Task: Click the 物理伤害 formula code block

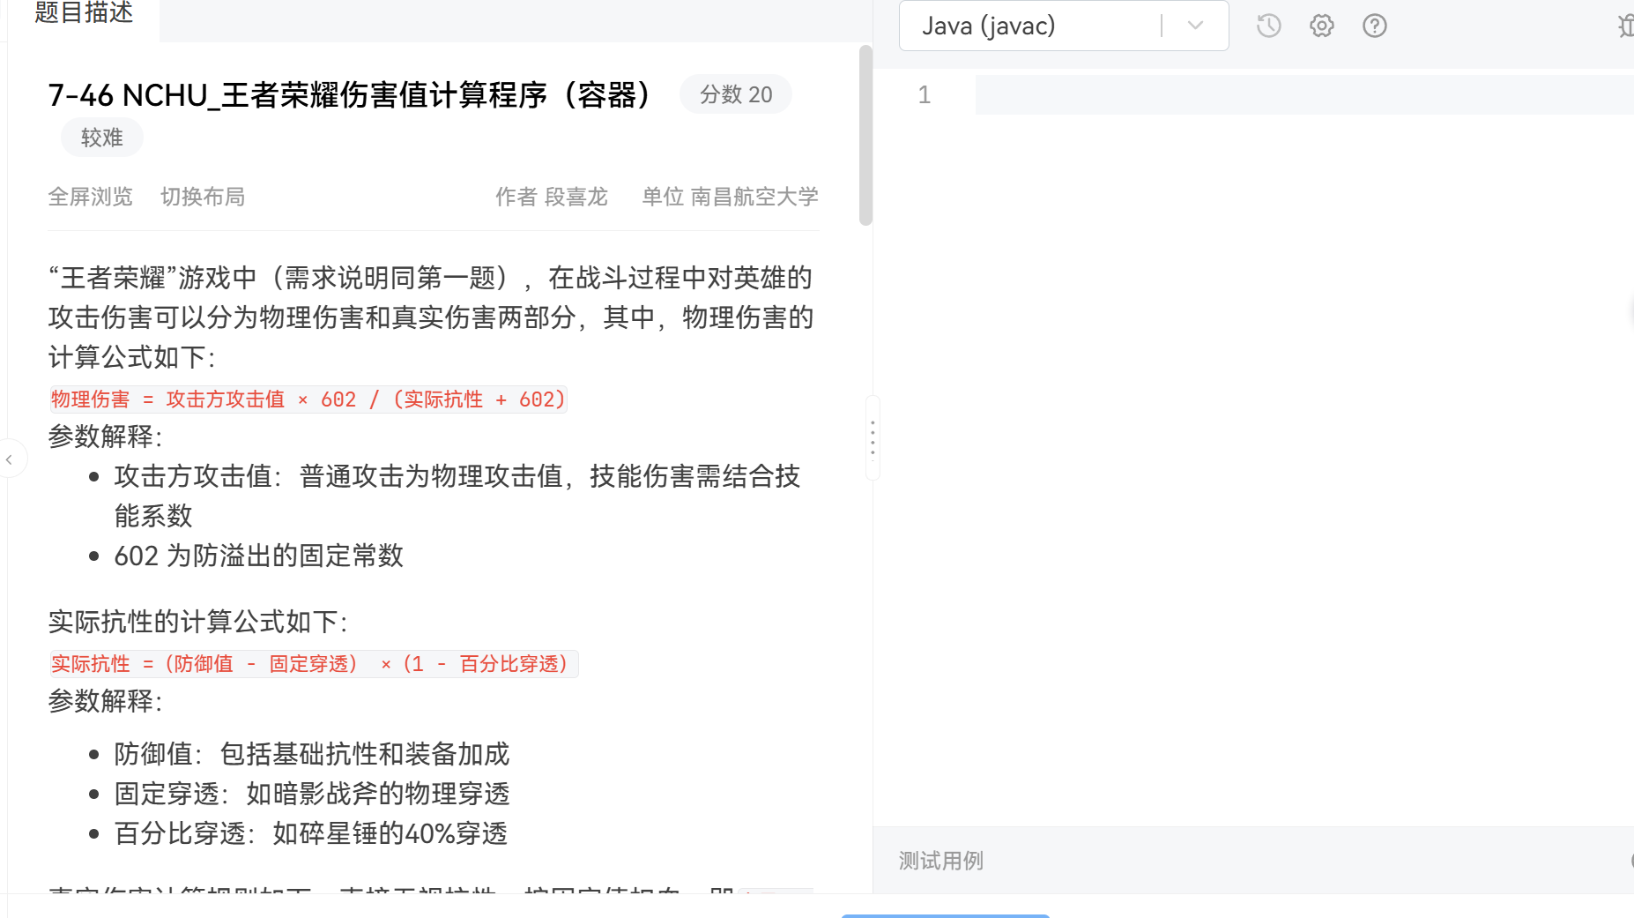Action: (308, 399)
